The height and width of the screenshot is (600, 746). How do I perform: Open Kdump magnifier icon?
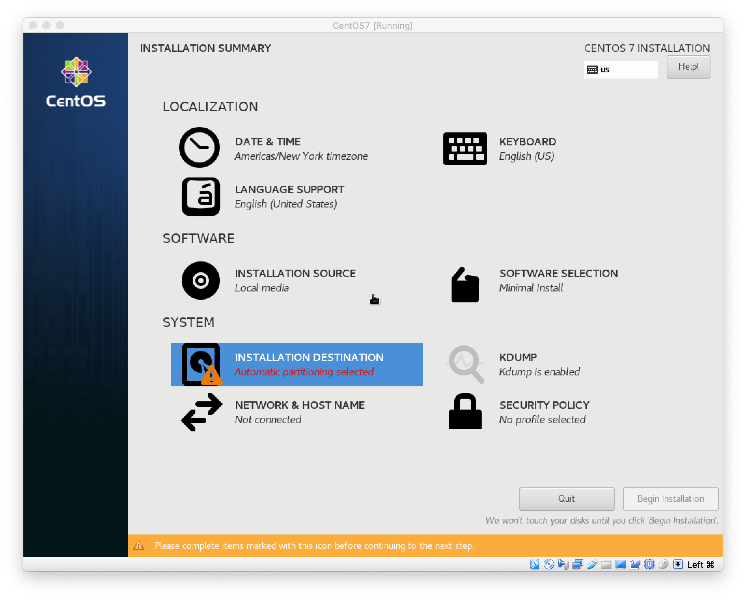[465, 364]
